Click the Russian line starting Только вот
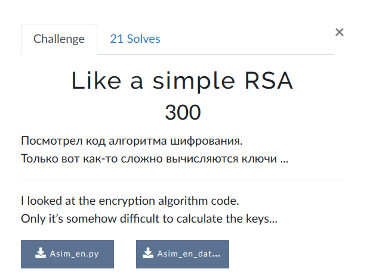This screenshot has width=367, height=275. point(155,159)
